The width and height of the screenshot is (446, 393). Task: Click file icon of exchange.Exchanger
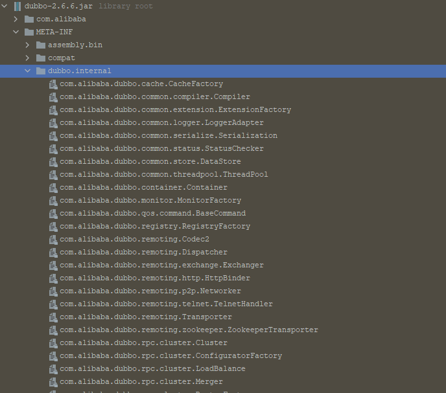click(x=53, y=265)
